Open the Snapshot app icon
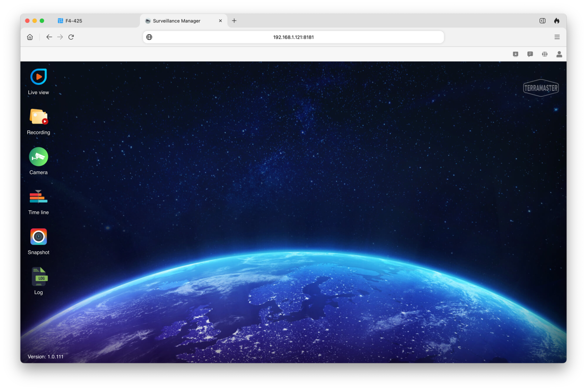587x390 pixels. 39,237
